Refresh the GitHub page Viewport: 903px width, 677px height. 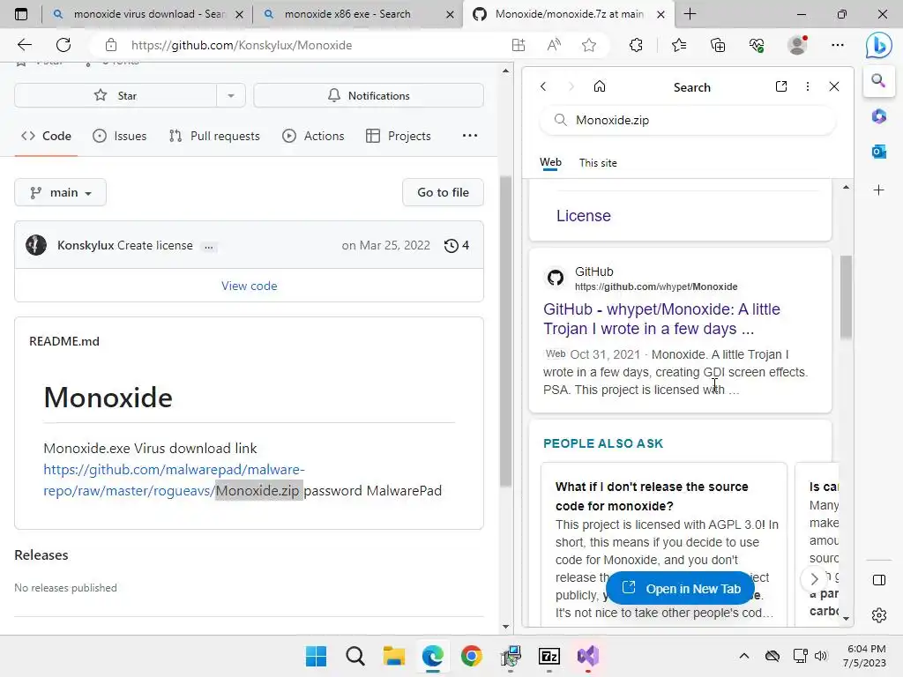click(63, 45)
